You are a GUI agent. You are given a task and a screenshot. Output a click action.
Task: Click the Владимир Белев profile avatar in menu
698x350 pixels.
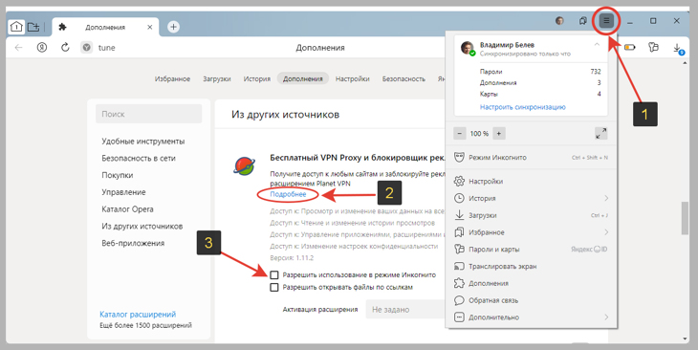point(468,48)
